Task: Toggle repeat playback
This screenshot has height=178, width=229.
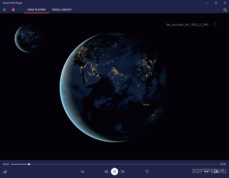Action: tap(147, 171)
